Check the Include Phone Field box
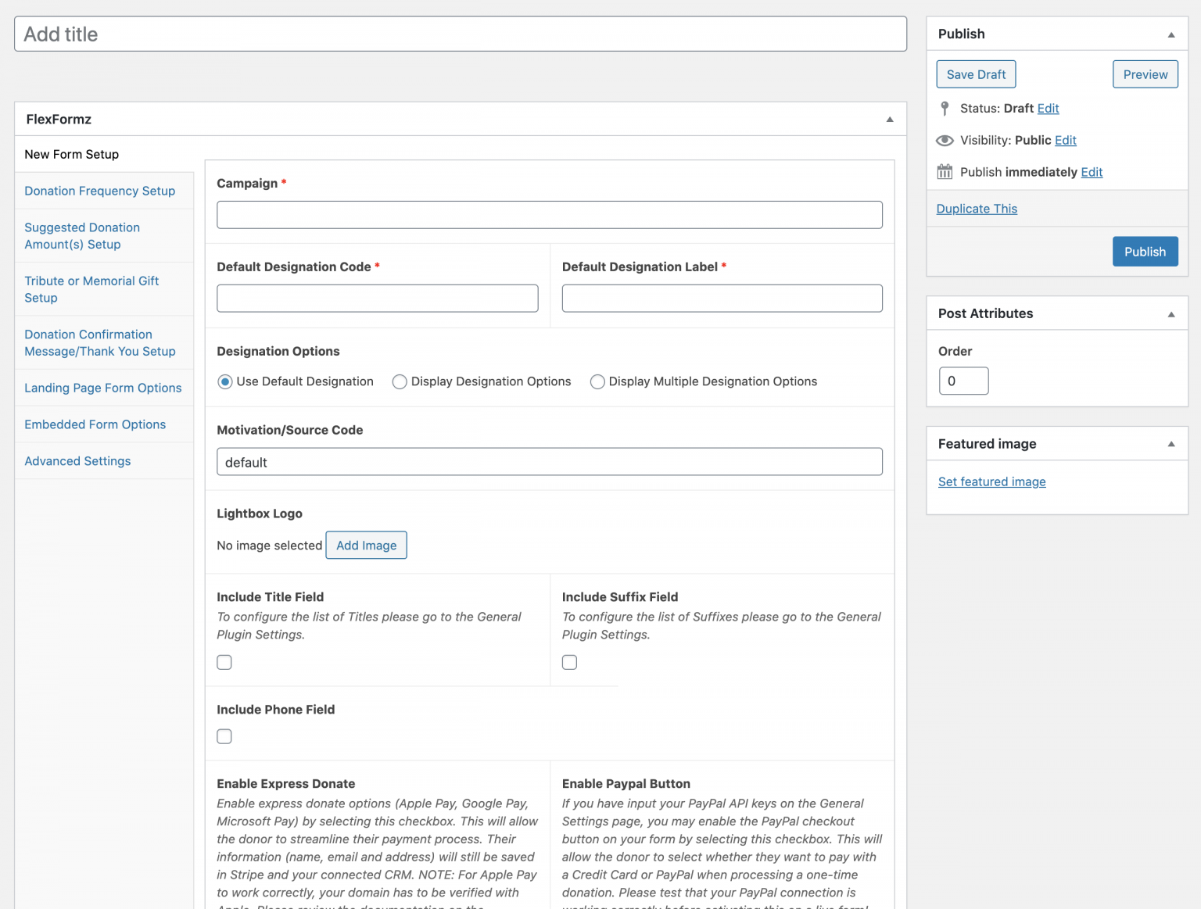Viewport: 1201px width, 909px height. [224, 735]
